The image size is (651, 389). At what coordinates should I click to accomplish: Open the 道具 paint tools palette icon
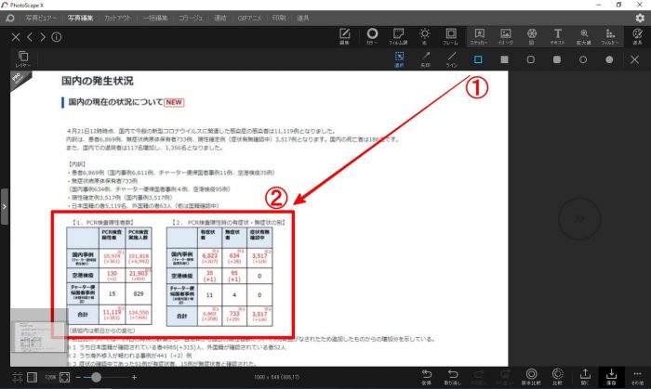tap(637, 36)
